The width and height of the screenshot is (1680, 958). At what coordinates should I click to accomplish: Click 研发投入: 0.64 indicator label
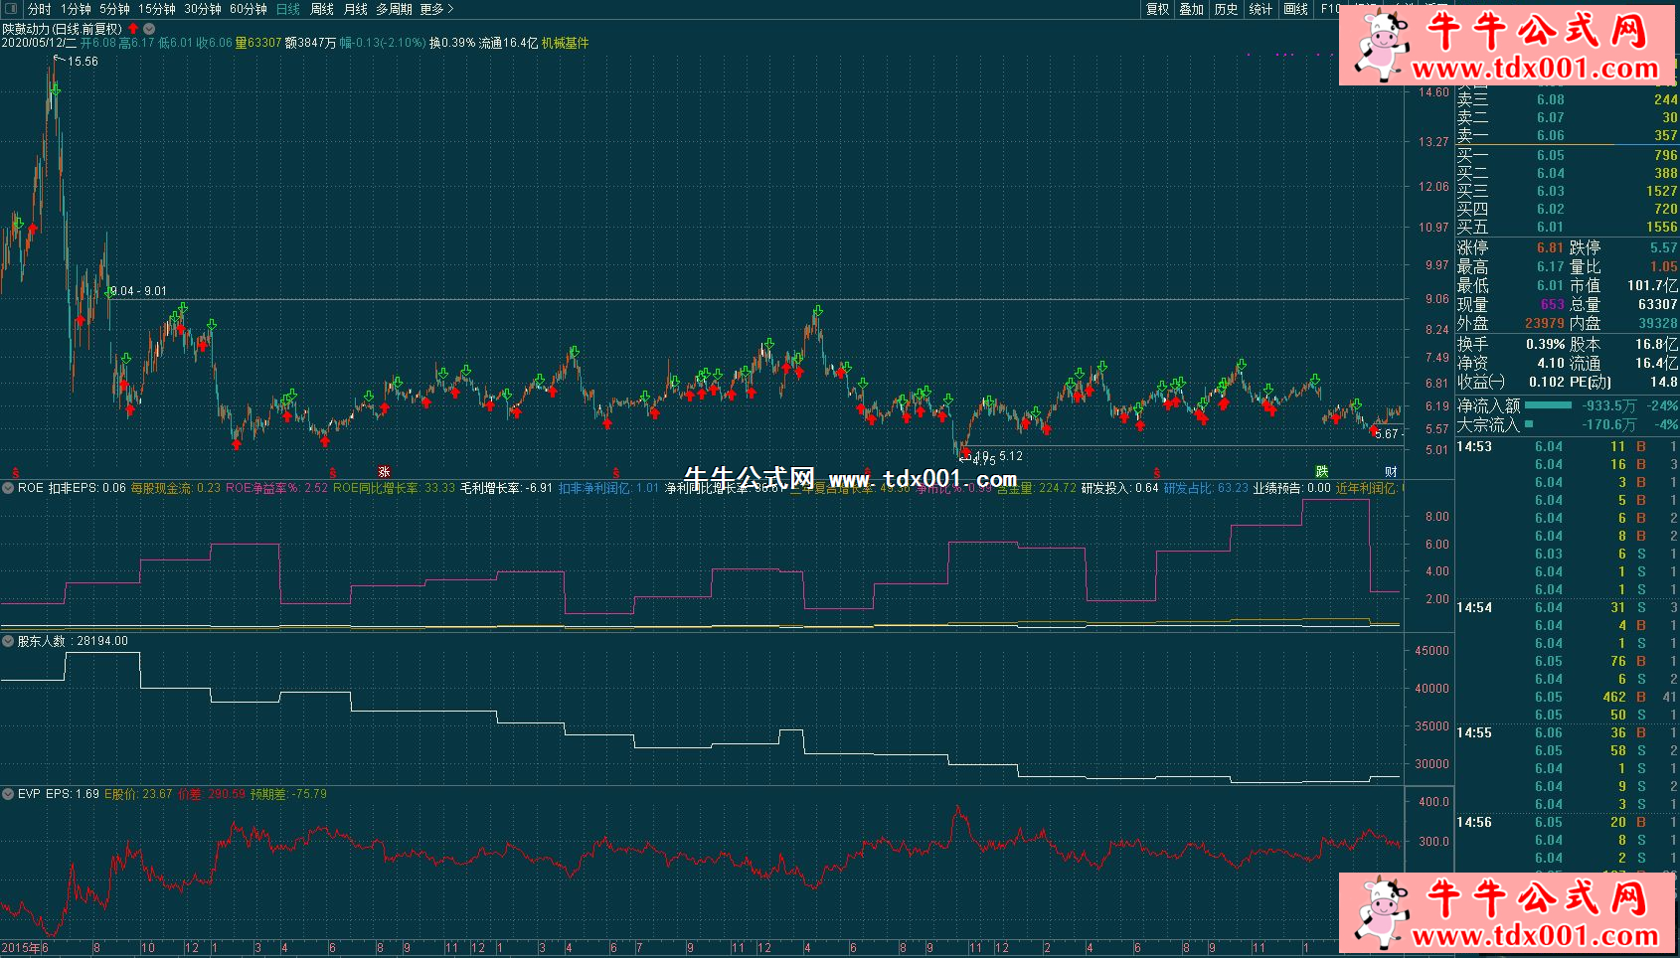[x=1119, y=488]
